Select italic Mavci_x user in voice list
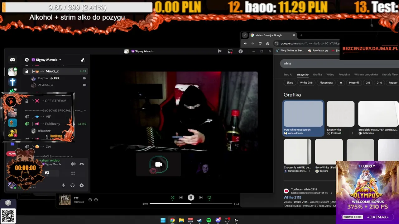Image resolution: width=399 pixels, height=224 pixels. tap(46, 85)
